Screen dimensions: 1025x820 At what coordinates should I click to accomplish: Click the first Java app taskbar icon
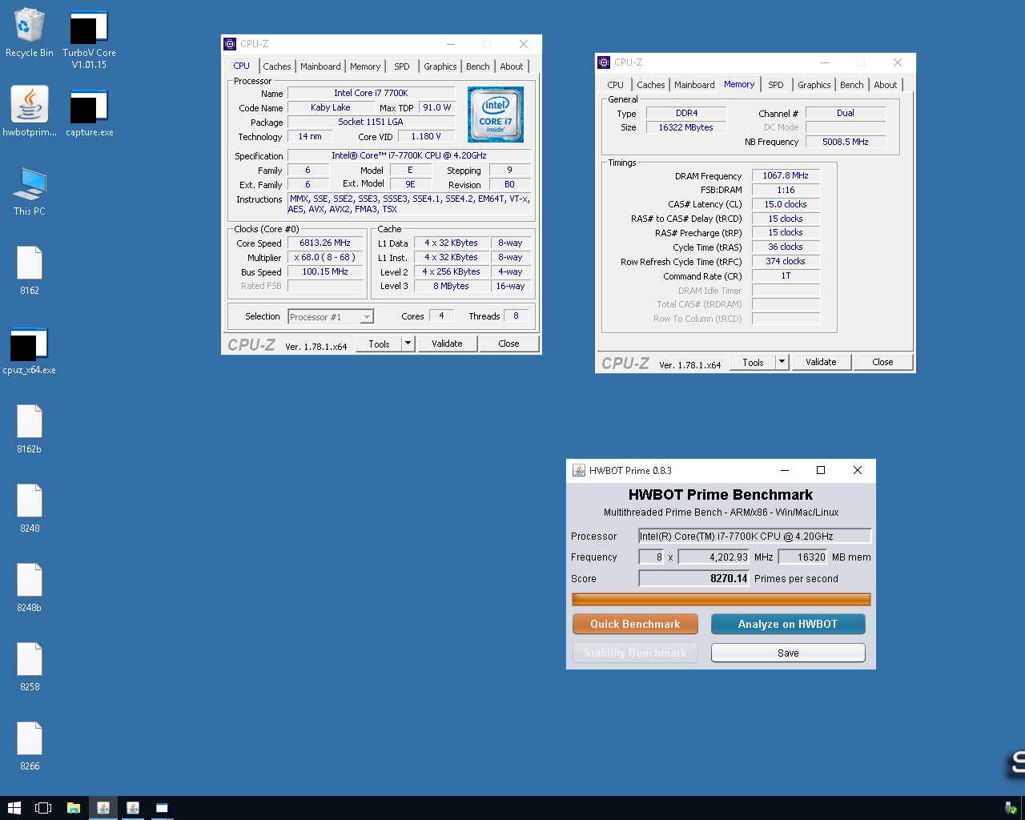click(x=102, y=808)
